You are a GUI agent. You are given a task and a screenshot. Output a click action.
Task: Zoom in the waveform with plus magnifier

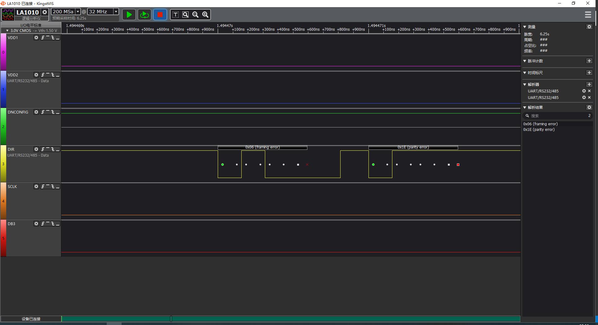(205, 15)
